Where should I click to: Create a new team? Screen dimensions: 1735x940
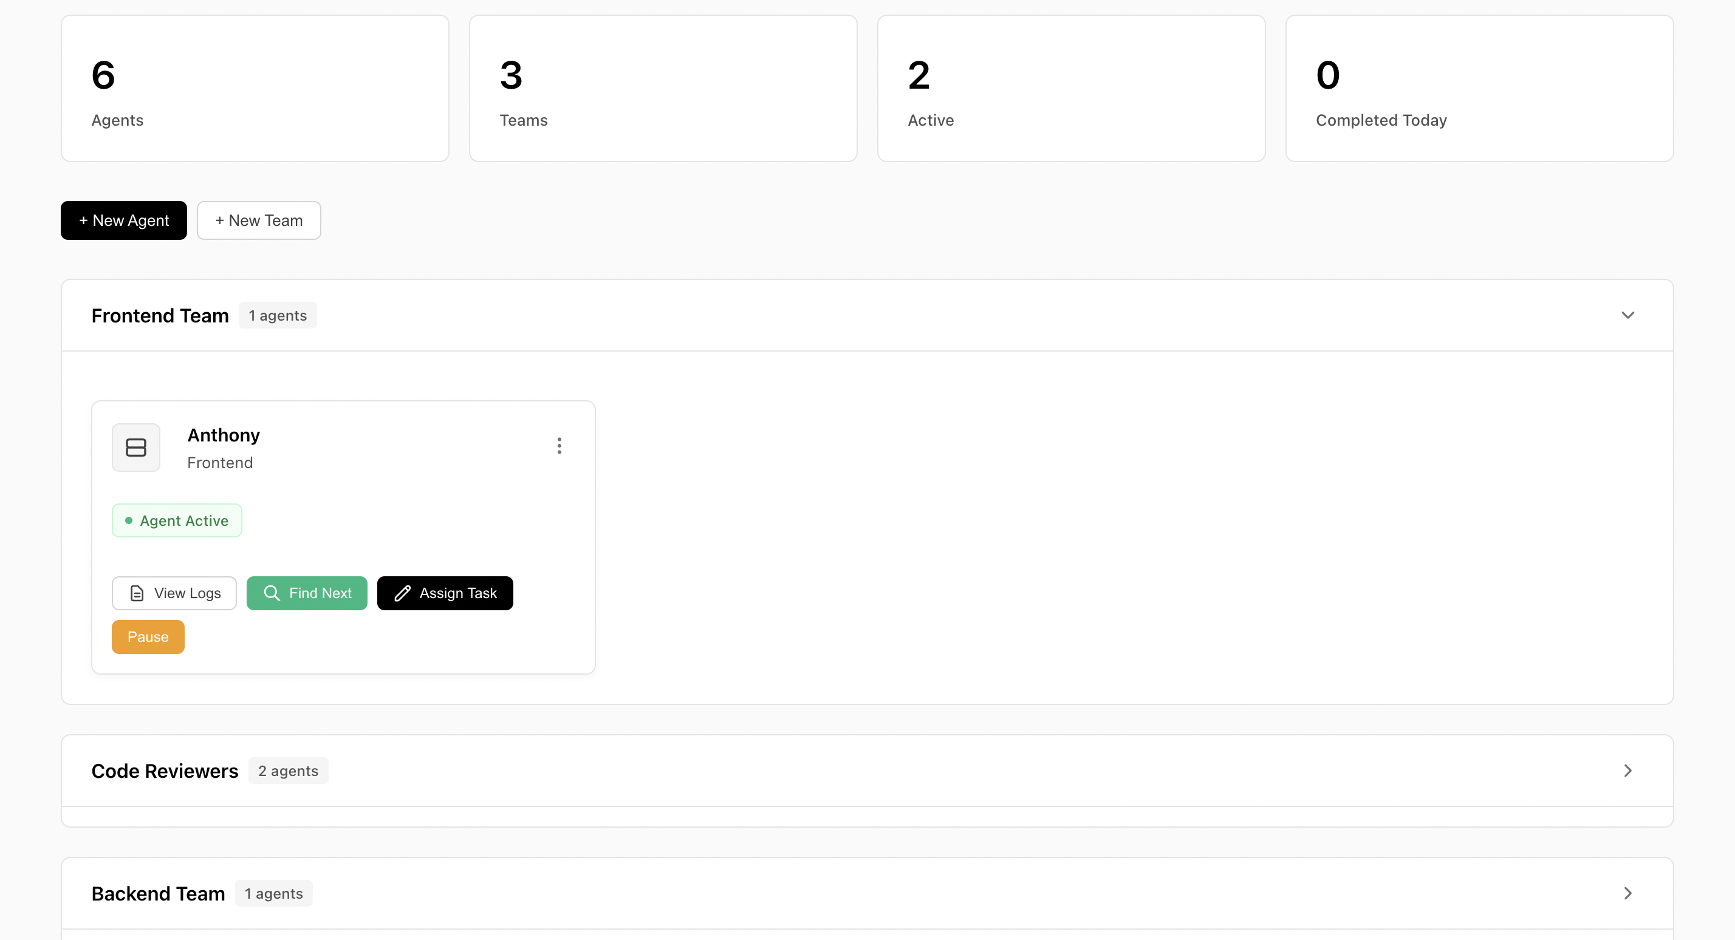(x=259, y=220)
